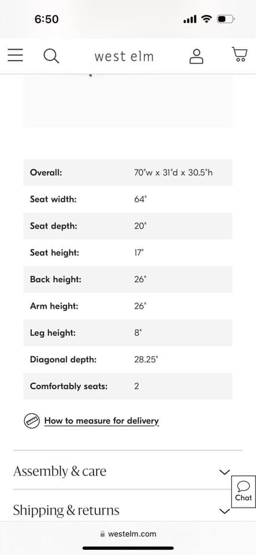This screenshot has width=256, height=555.
Task: Open the account profile icon
Action: 196,56
